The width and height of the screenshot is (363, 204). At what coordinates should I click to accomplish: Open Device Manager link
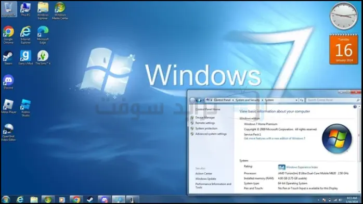pyautogui.click(x=205, y=118)
